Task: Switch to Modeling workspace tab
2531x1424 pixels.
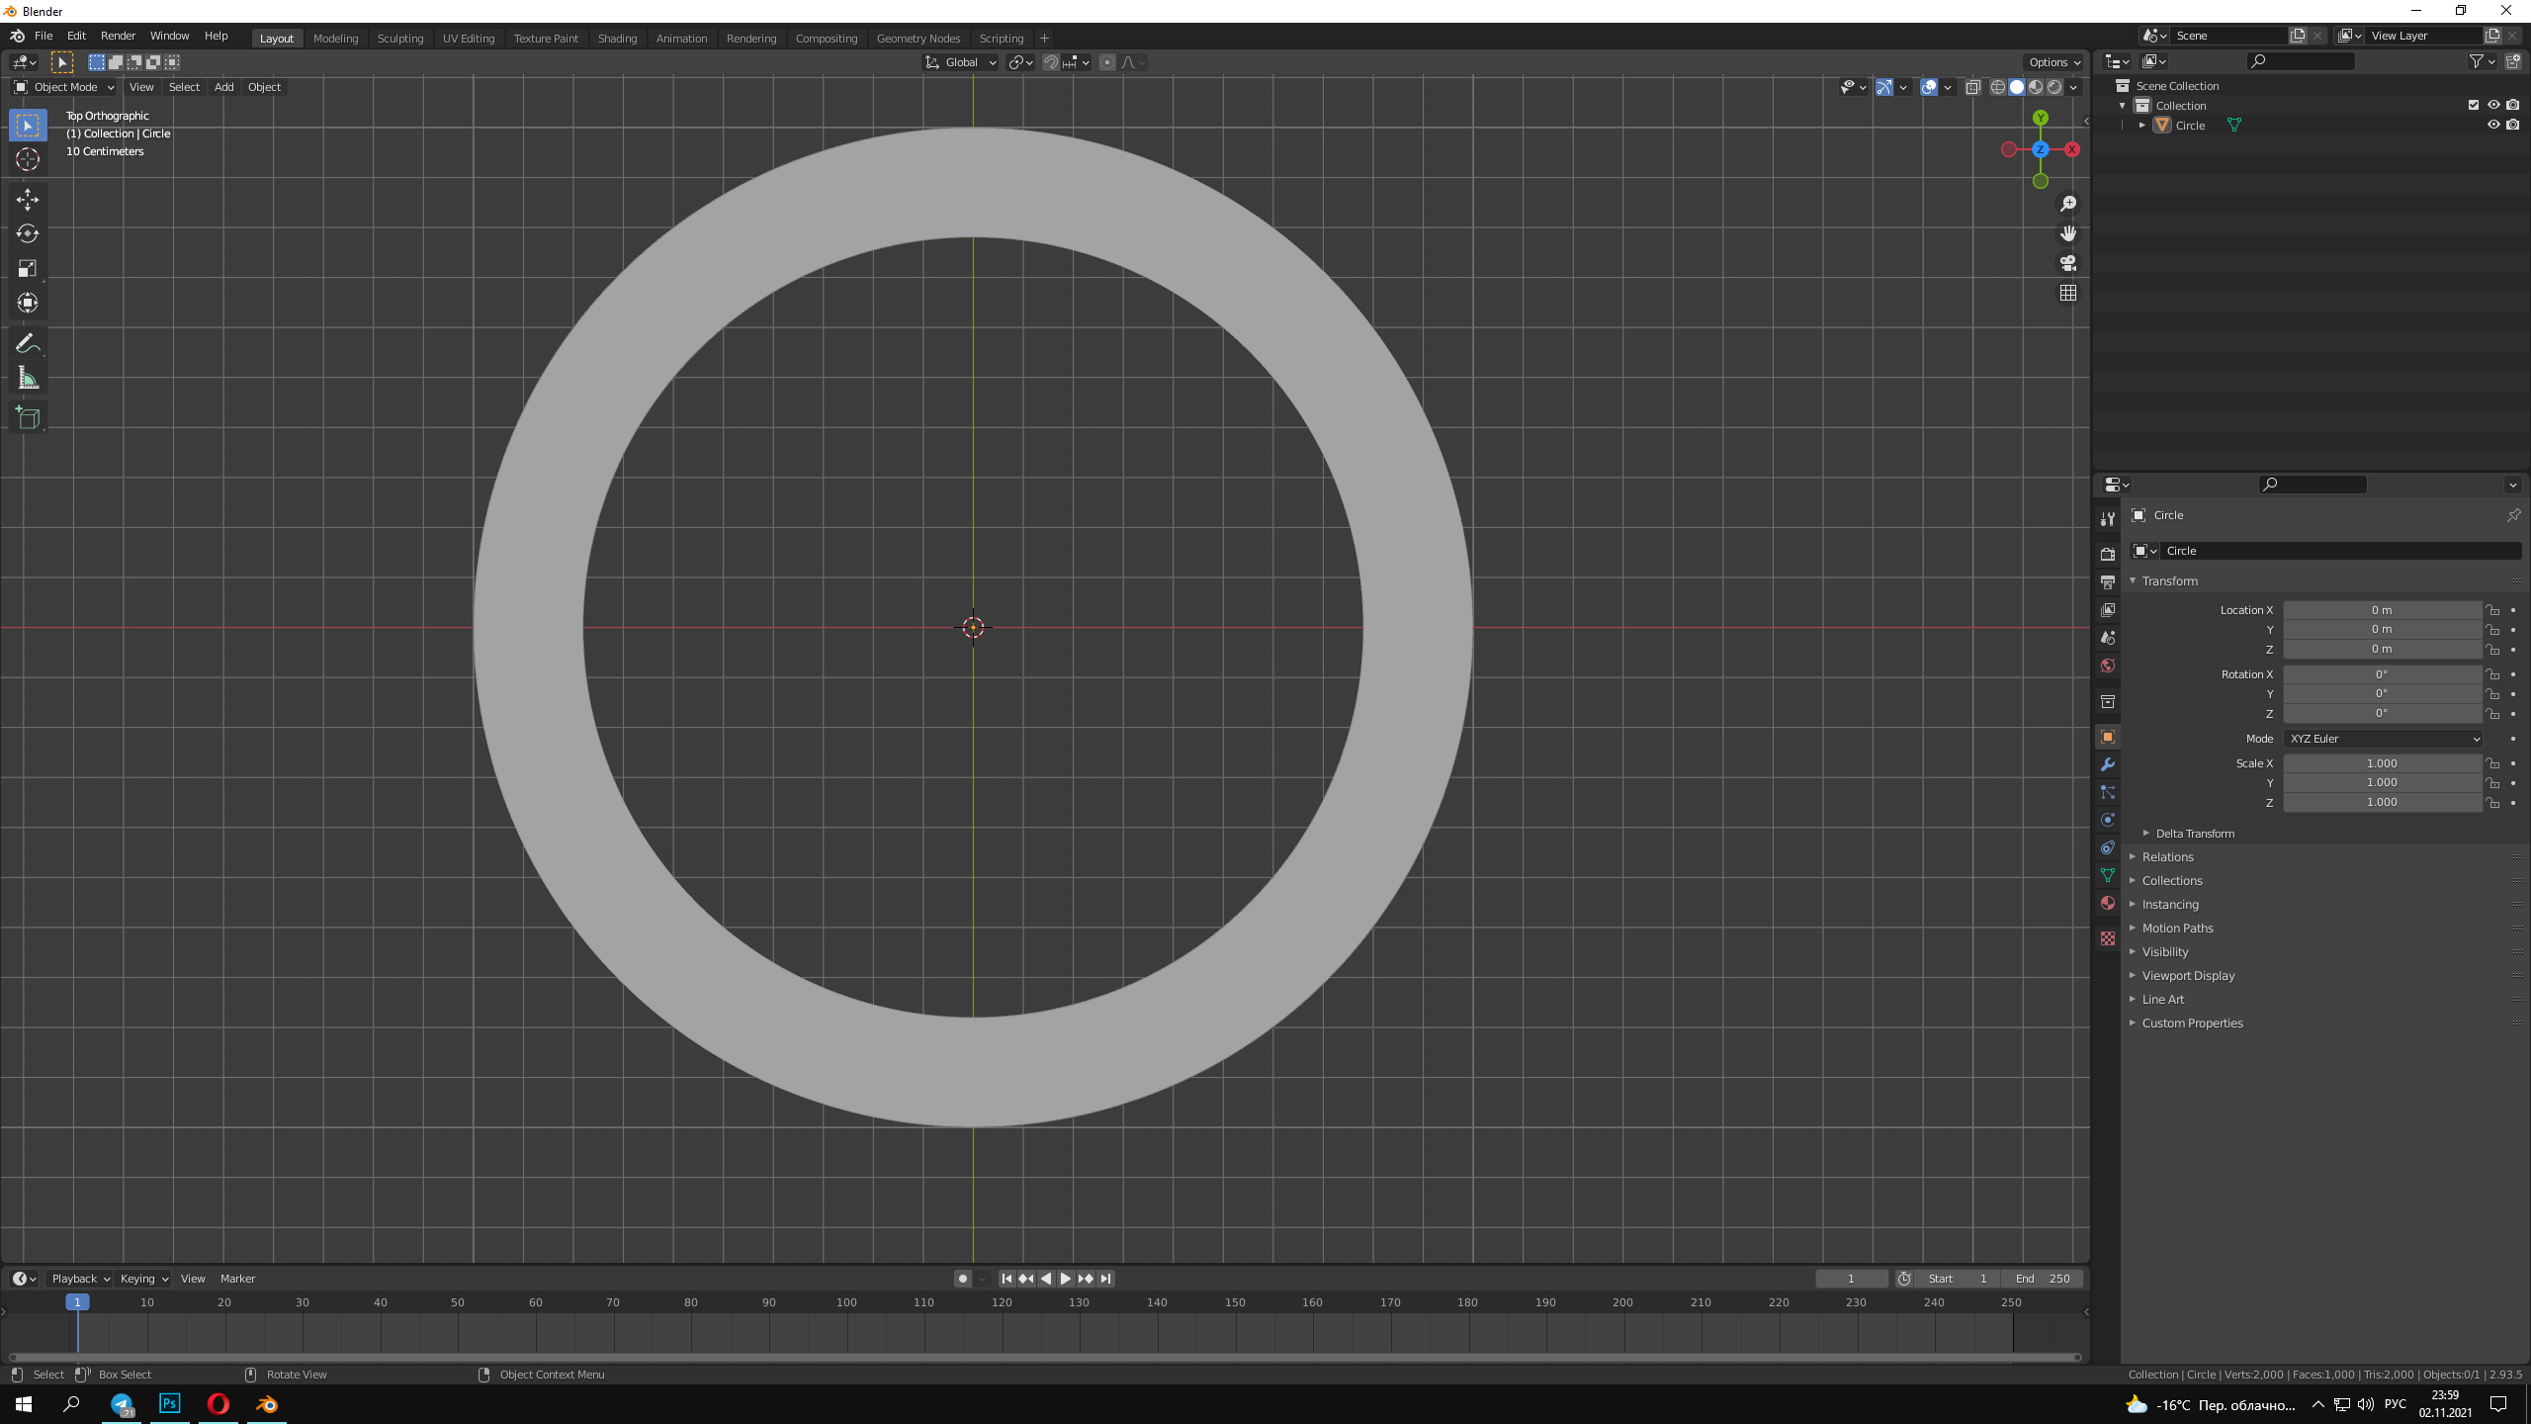Action: (335, 39)
